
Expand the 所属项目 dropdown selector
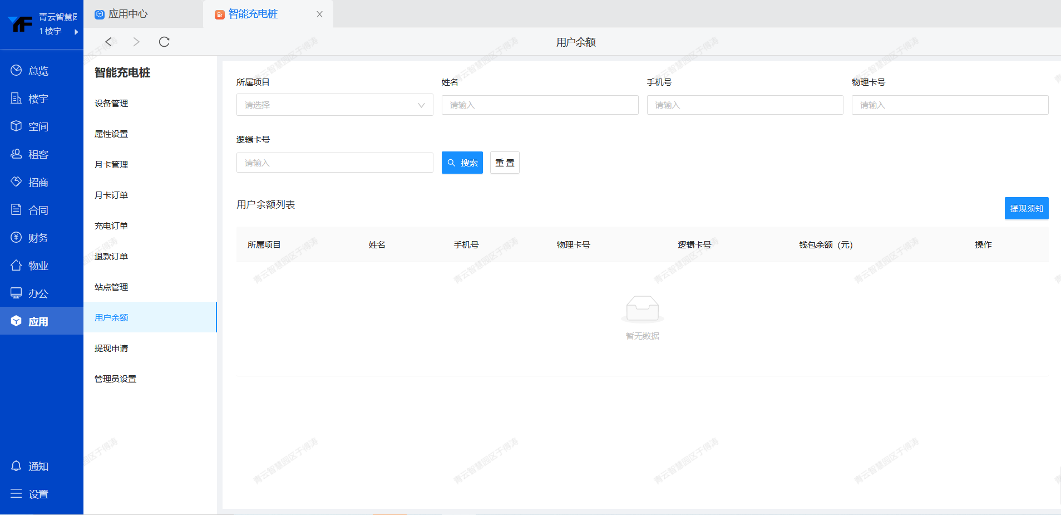point(334,105)
